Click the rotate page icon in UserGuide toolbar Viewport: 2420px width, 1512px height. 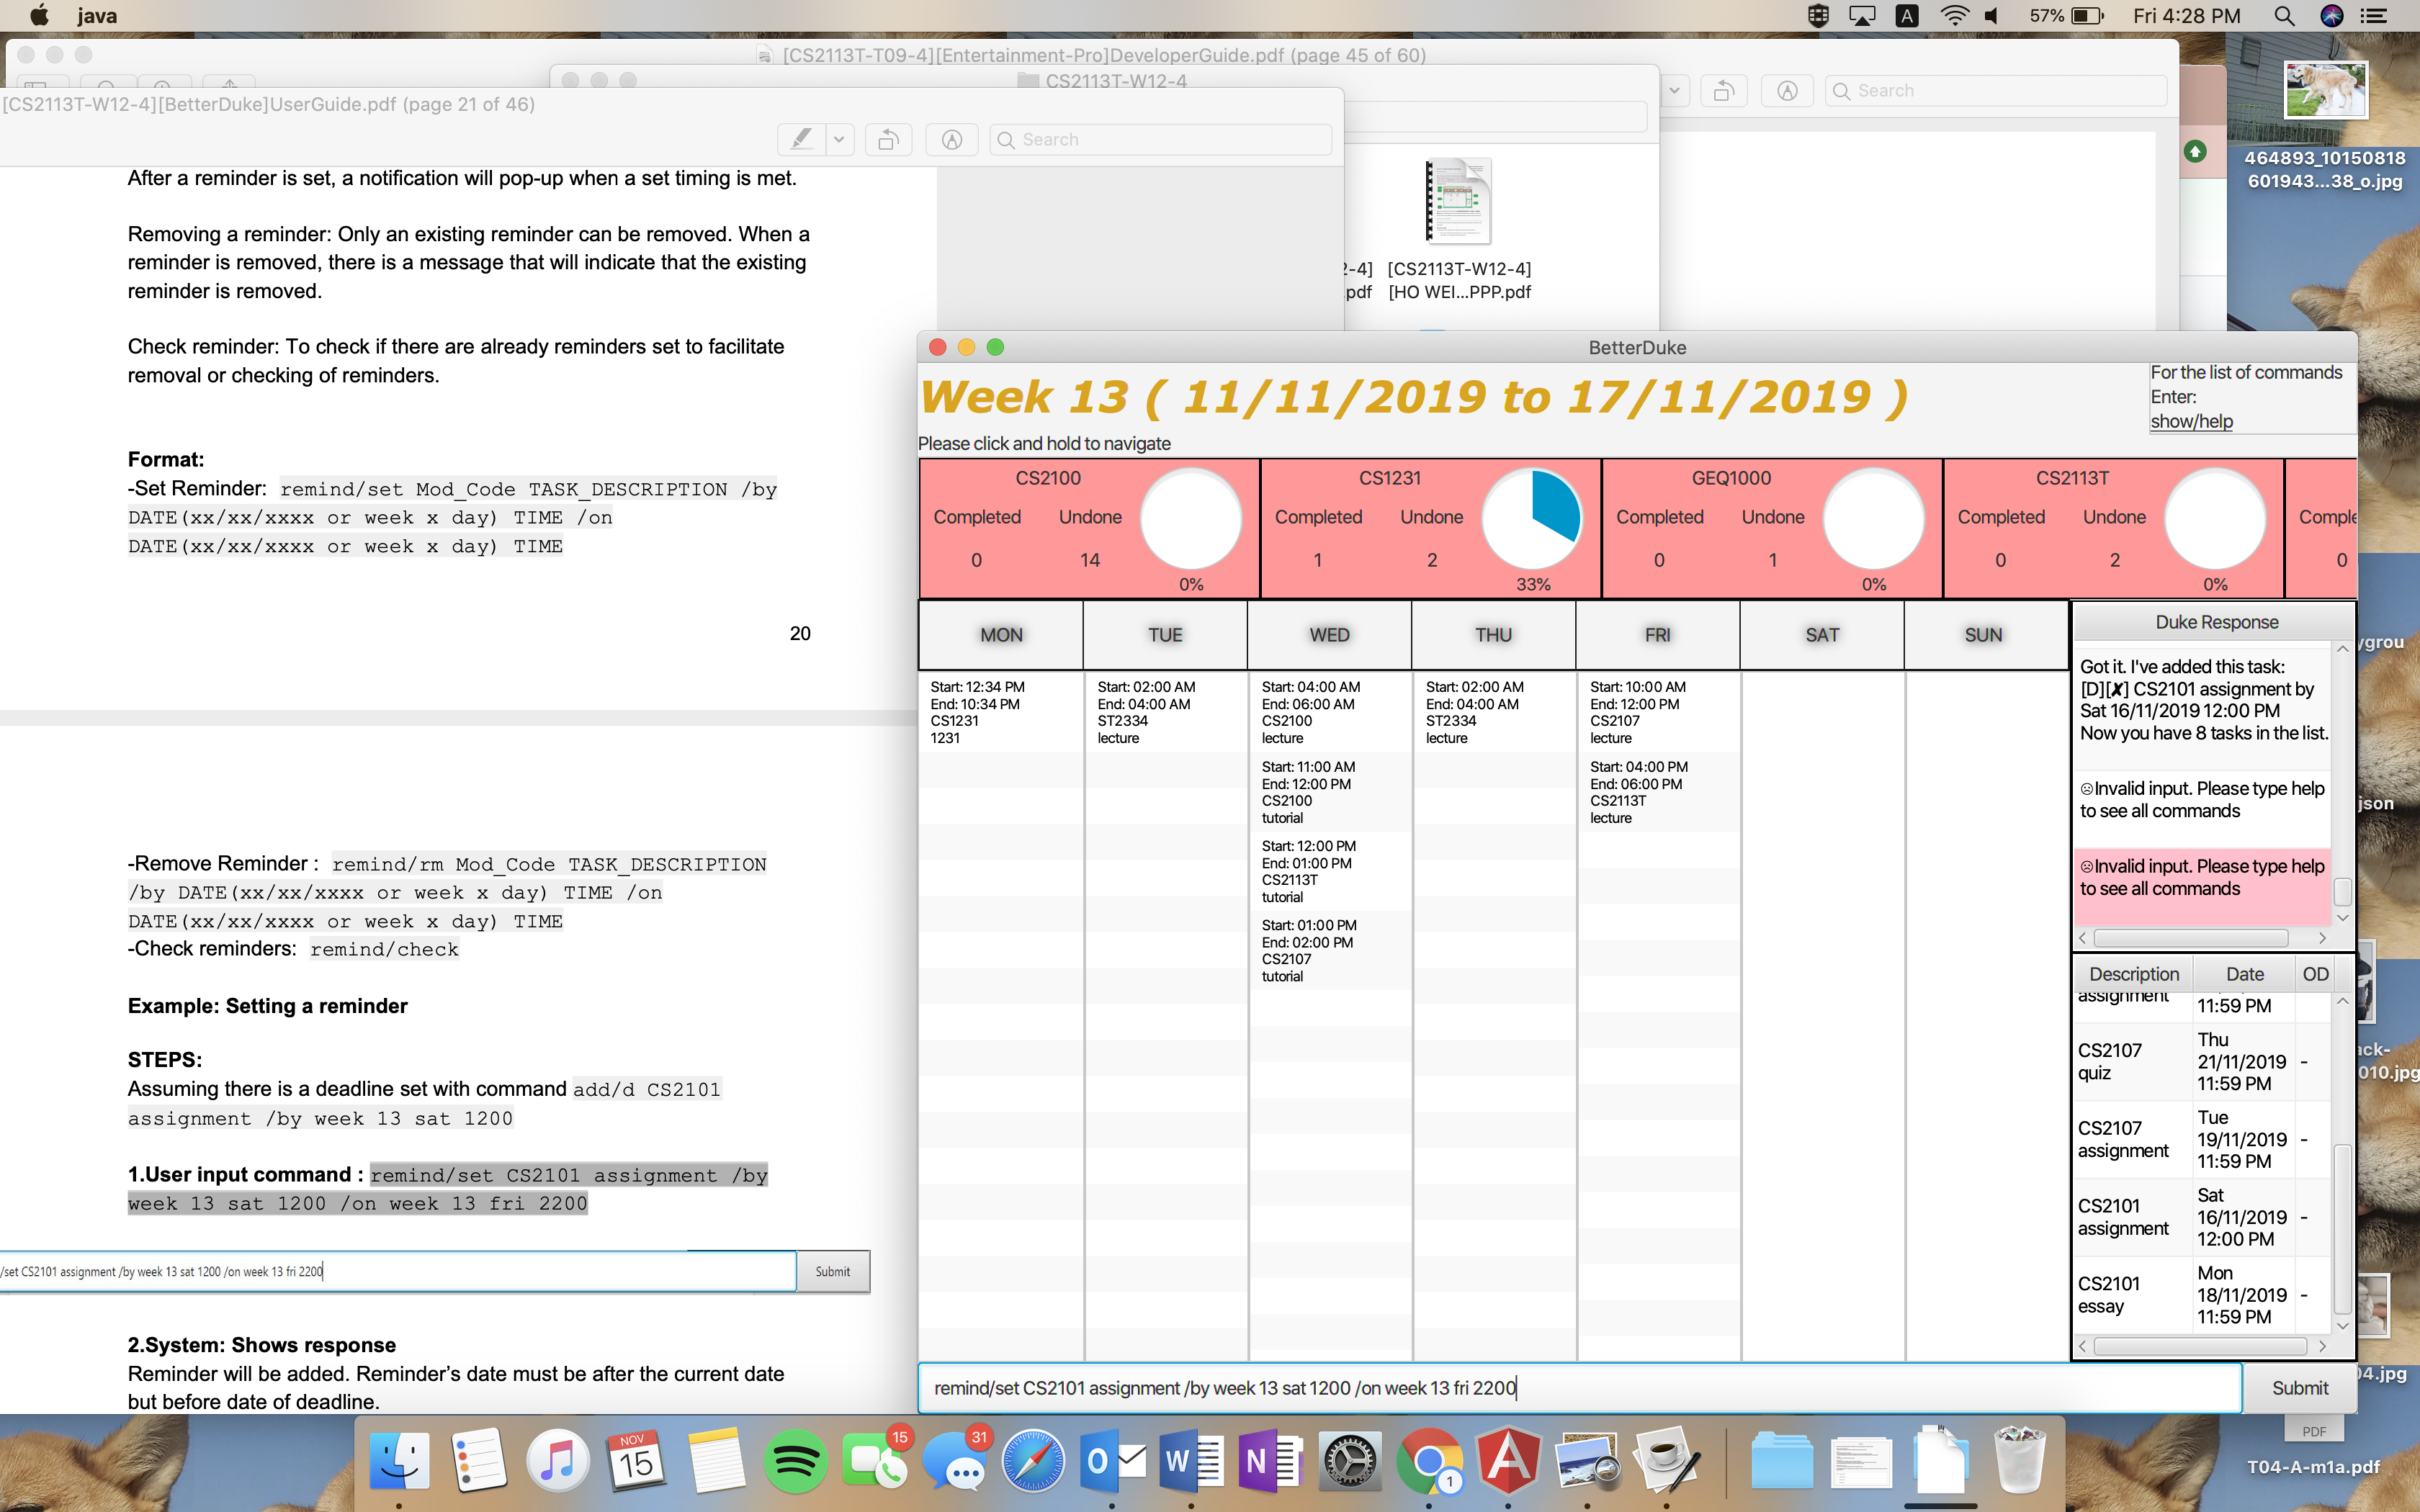tap(888, 140)
